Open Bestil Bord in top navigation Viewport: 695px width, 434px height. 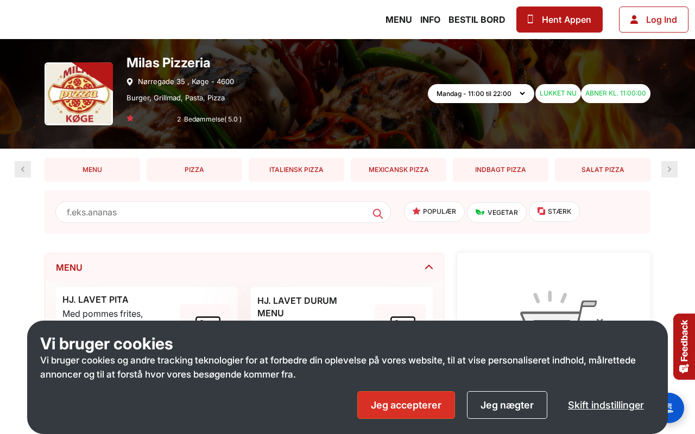point(477,20)
